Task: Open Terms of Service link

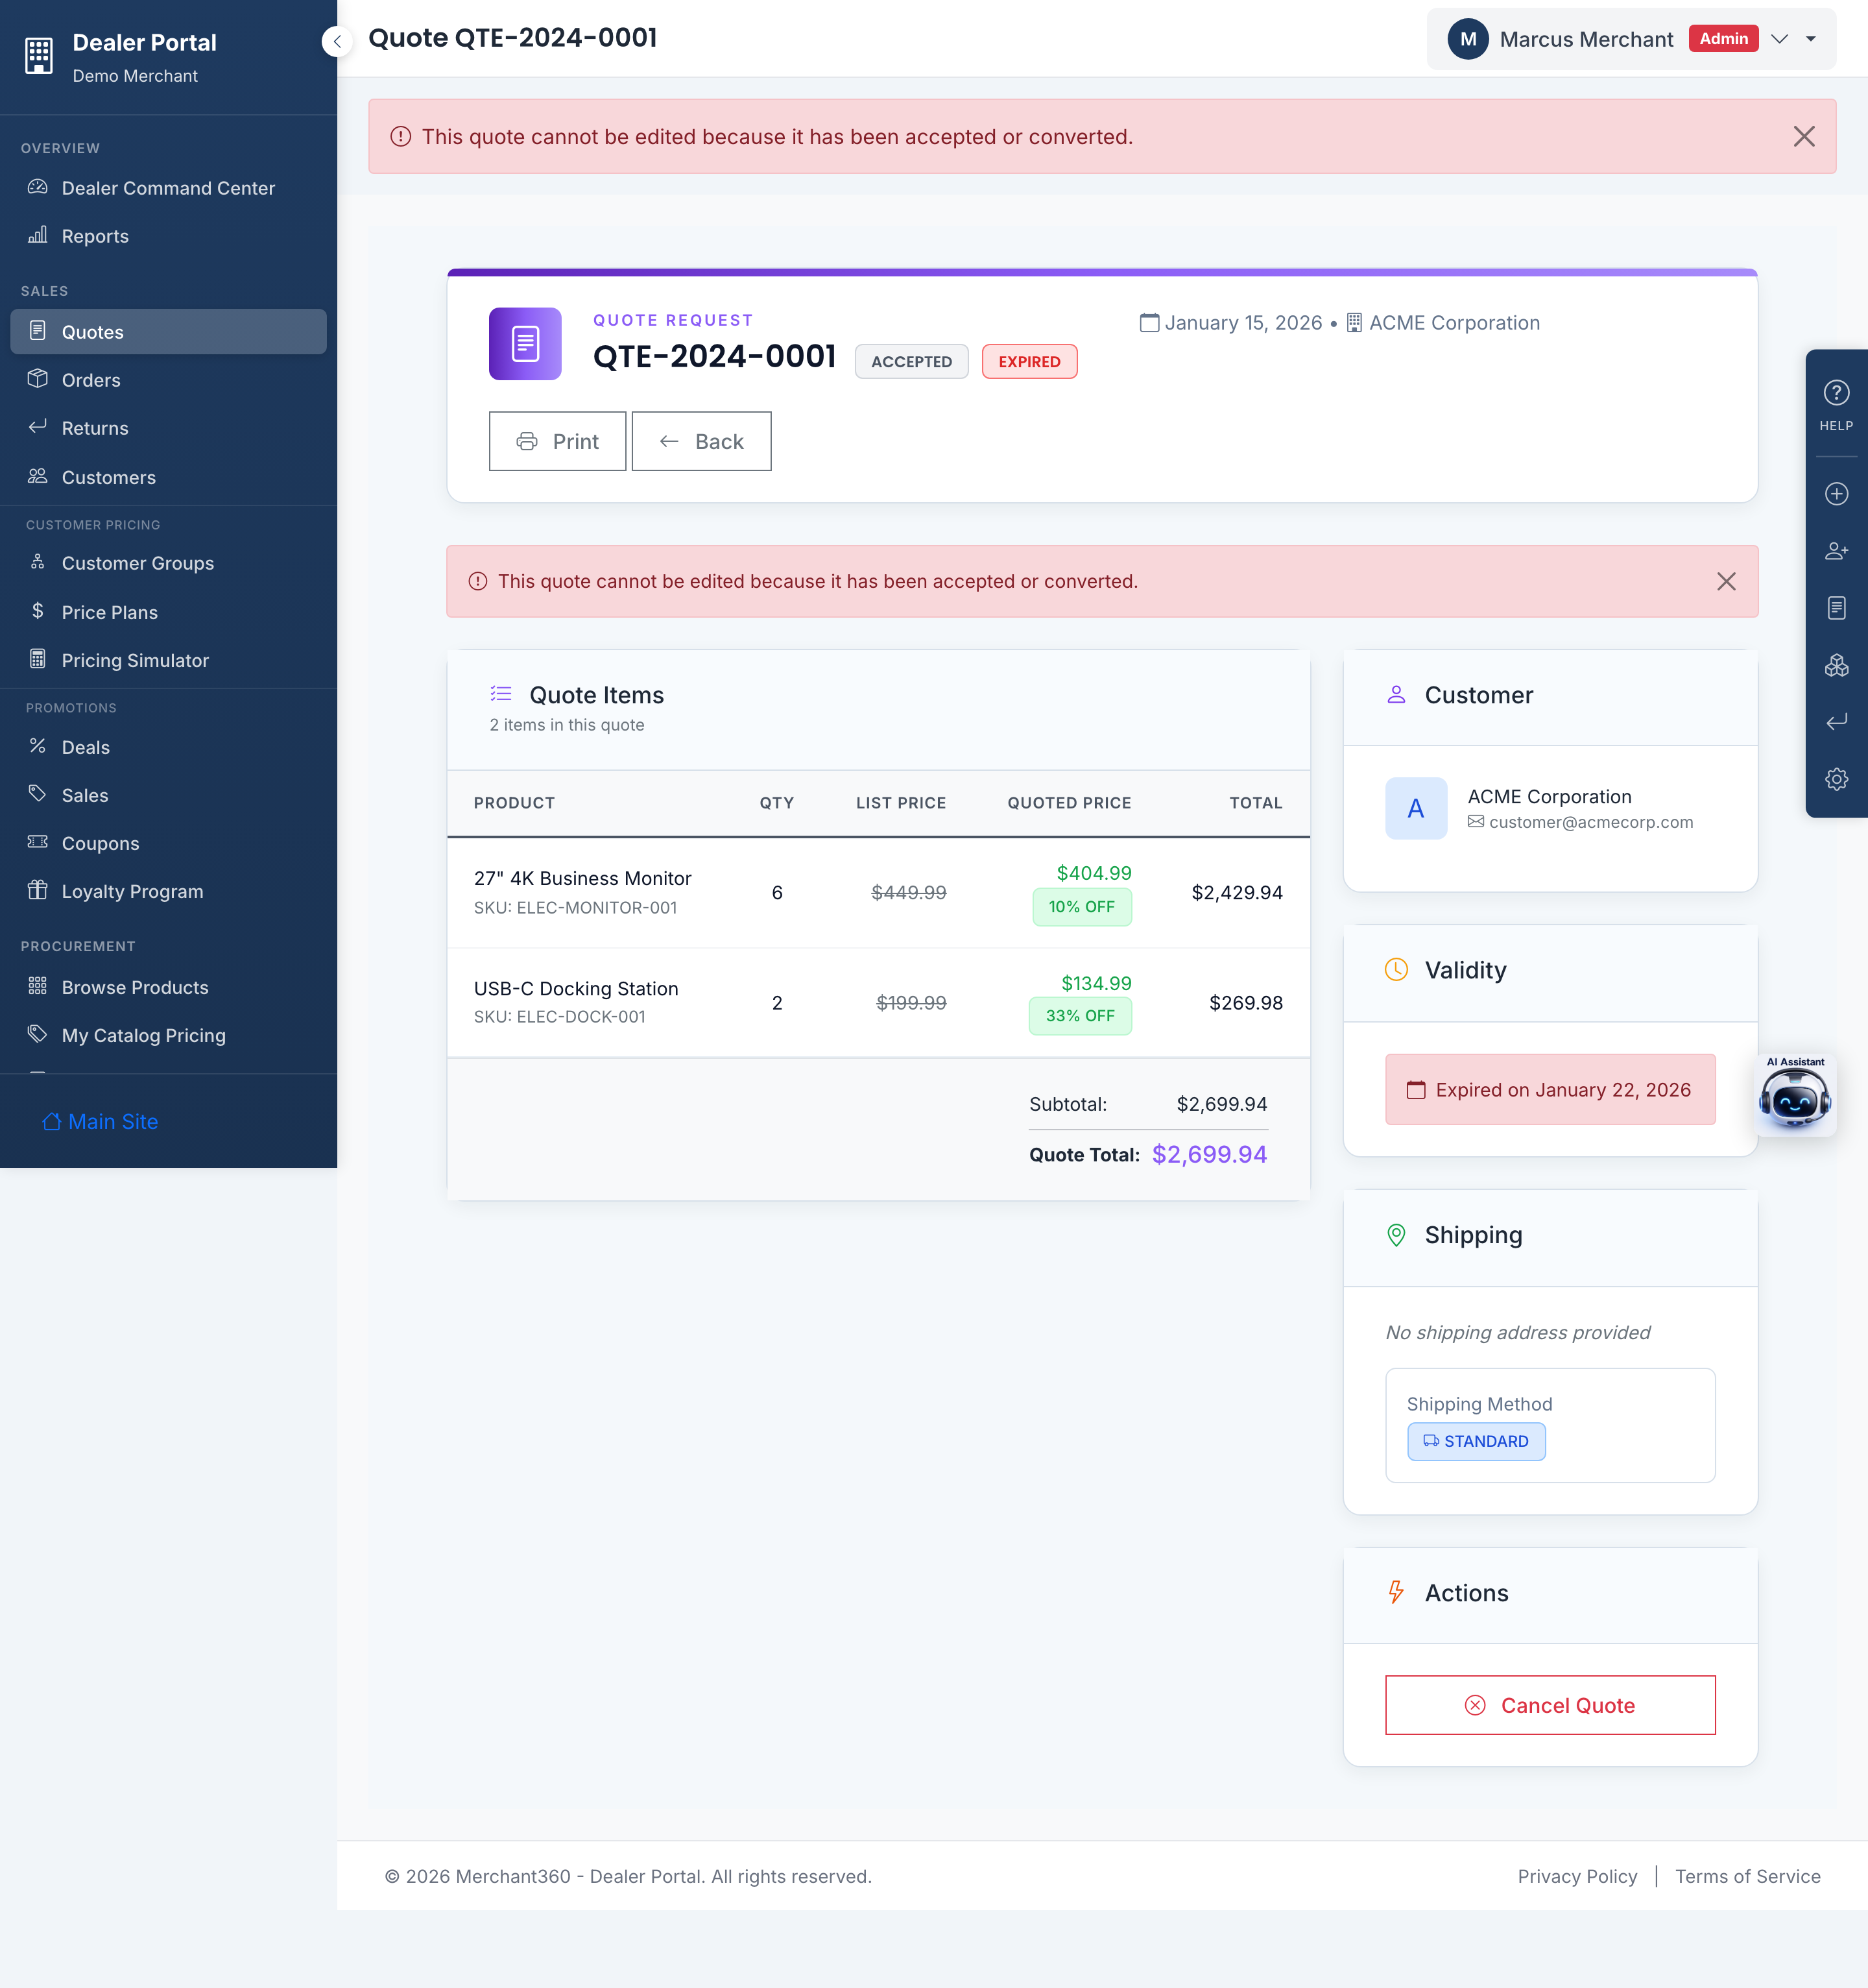Action: click(1747, 1877)
